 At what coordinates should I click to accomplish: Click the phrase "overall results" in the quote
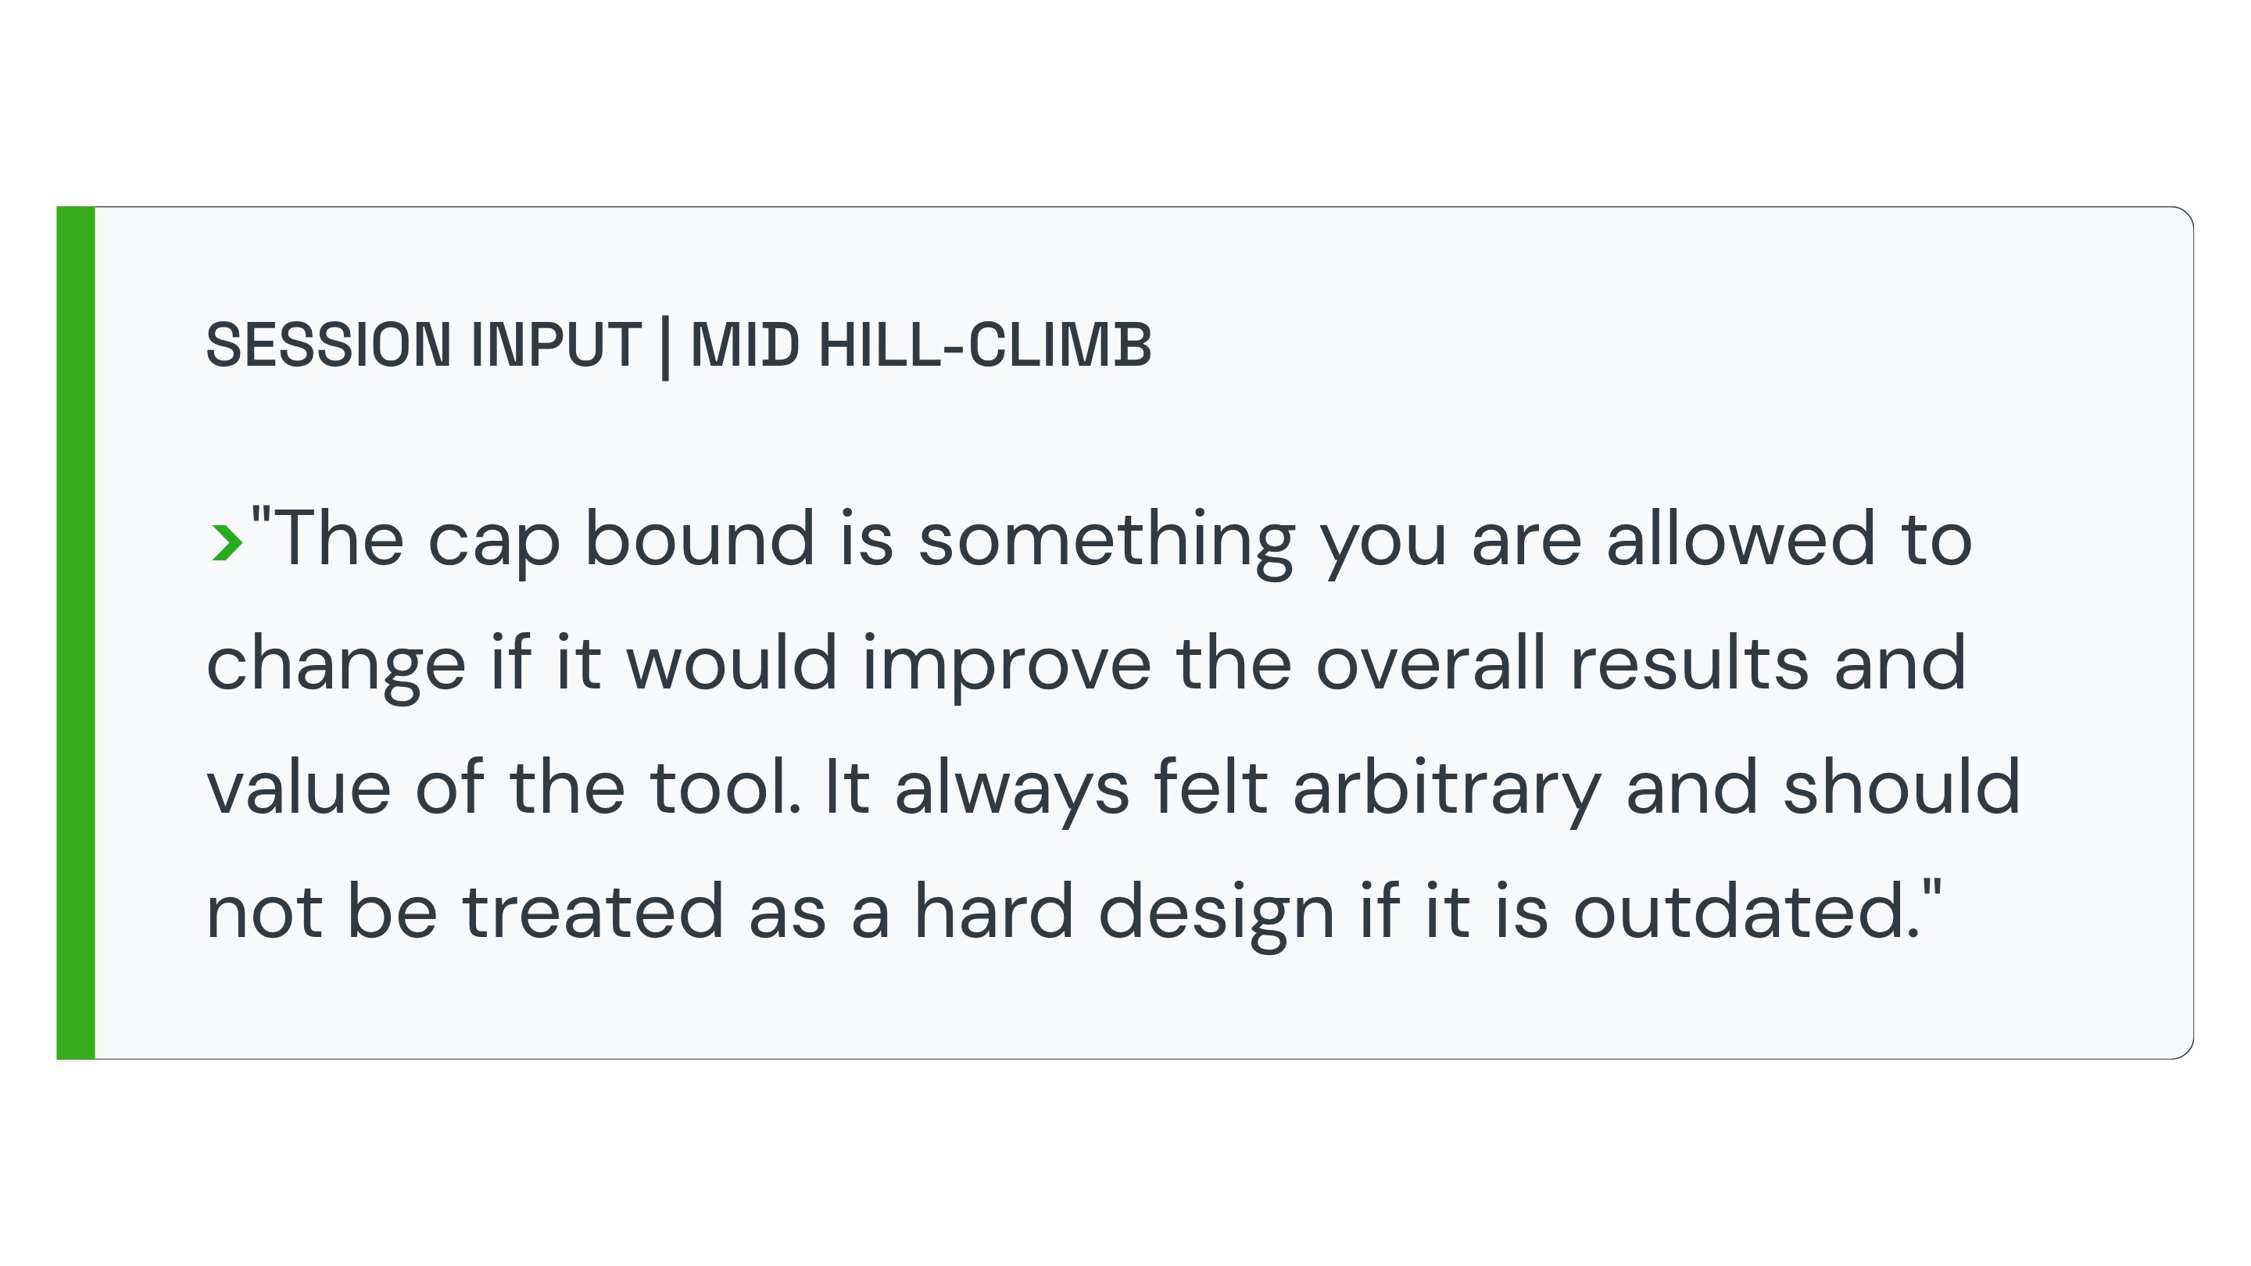(1562, 664)
